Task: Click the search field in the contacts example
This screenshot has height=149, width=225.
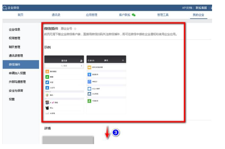Action: (x=64, y=66)
